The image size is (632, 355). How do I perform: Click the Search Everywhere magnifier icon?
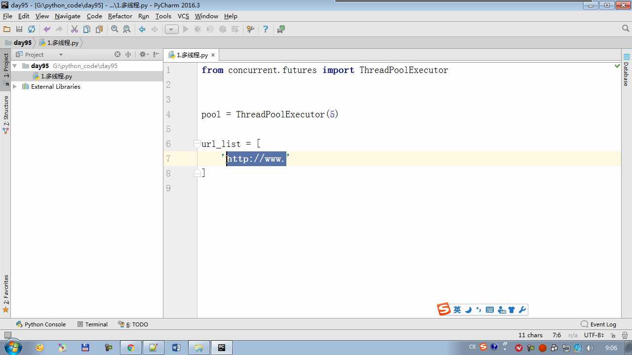(x=626, y=29)
